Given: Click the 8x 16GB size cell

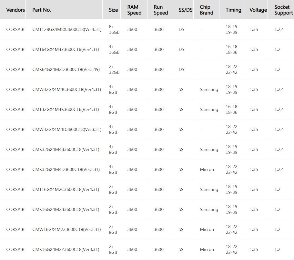Looking at the screenshot, I should click(114, 29).
